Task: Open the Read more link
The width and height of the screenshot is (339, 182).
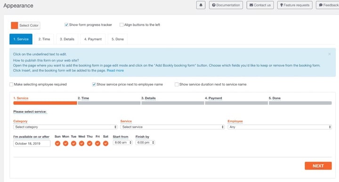Action: [115, 71]
